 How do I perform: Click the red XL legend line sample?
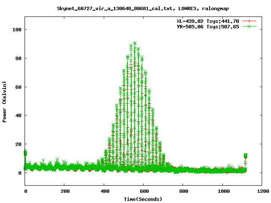coord(249,21)
